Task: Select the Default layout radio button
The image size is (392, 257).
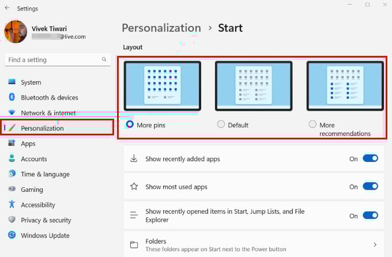Action: click(x=221, y=124)
